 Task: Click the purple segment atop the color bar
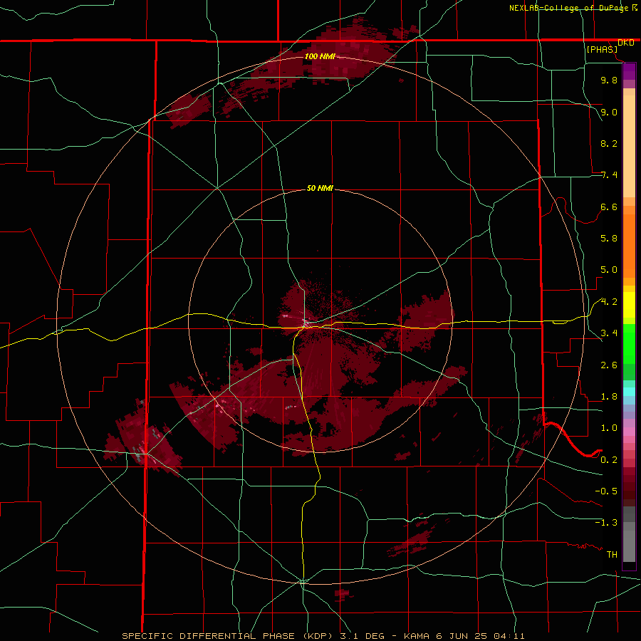point(629,71)
